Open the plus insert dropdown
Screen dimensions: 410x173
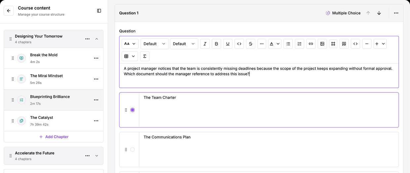380,44
